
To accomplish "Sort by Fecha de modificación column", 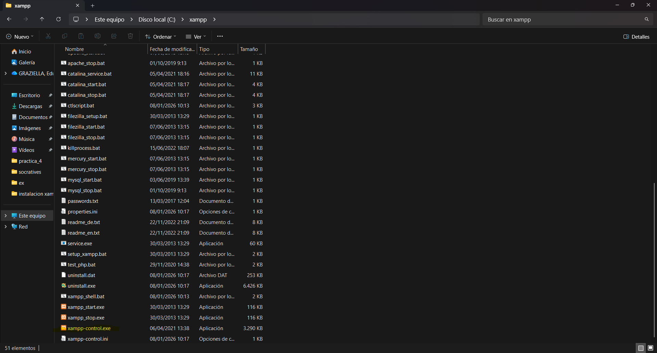I will click(172, 49).
